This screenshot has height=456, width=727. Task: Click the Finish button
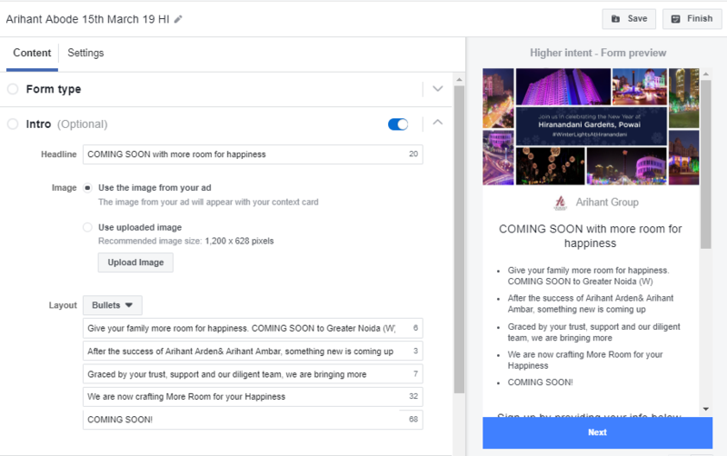pyautogui.click(x=692, y=19)
